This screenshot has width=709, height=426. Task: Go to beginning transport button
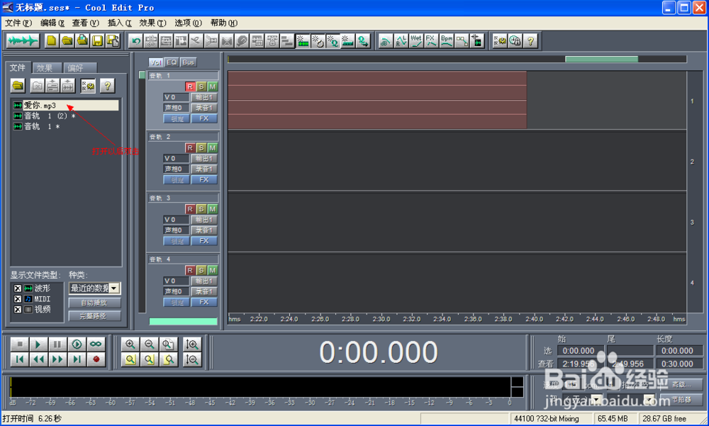click(x=19, y=359)
